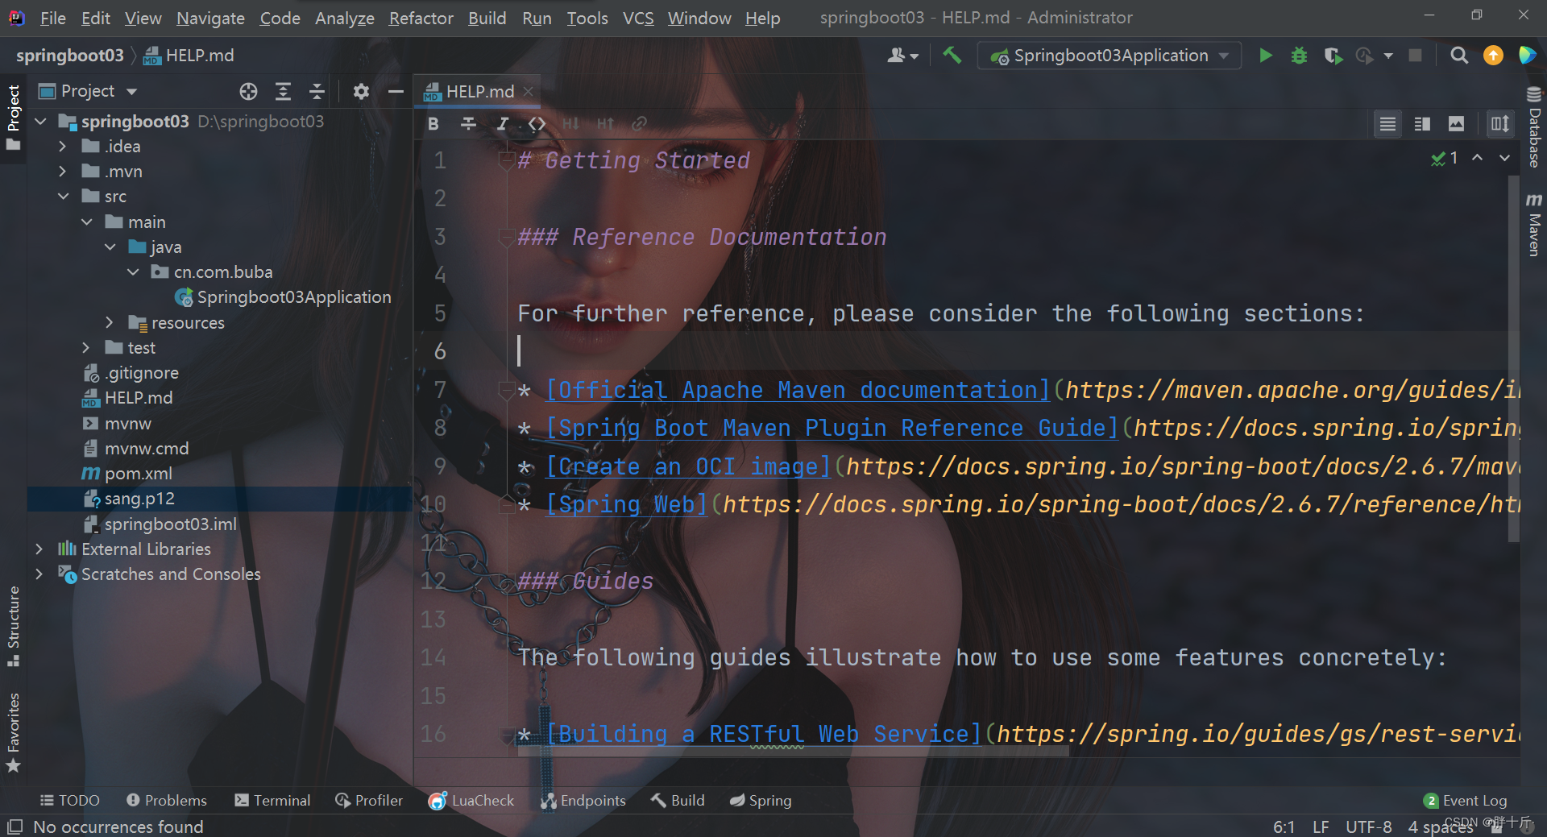This screenshot has height=837, width=1547.
Task: Switch to editor-only view mode
Action: click(x=1387, y=124)
